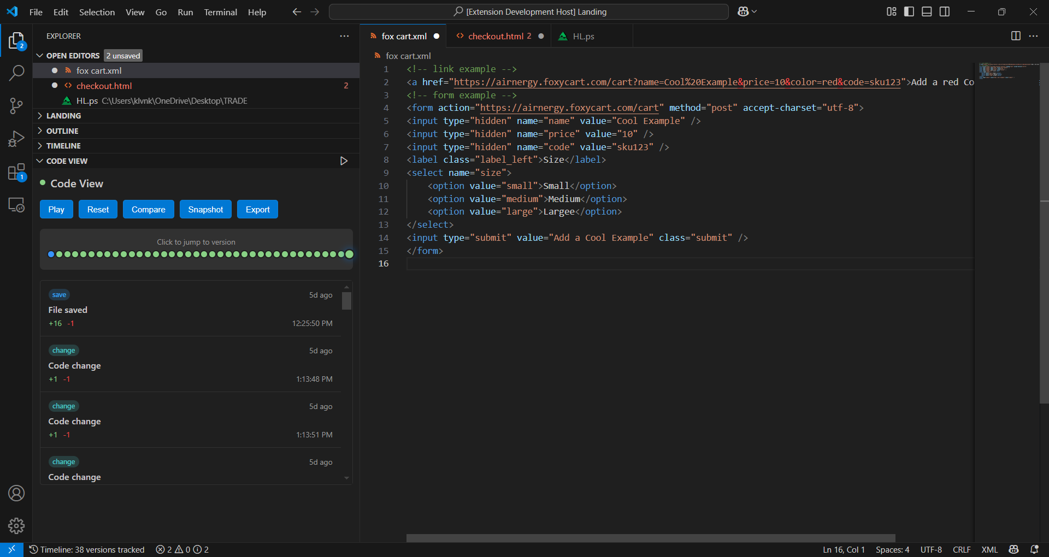Split the editor right
Image resolution: width=1049 pixels, height=557 pixels.
1016,36
